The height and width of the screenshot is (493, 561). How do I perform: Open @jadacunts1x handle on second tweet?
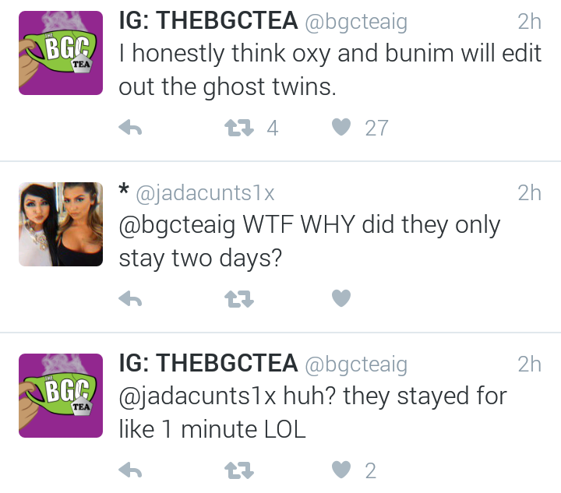point(205,193)
